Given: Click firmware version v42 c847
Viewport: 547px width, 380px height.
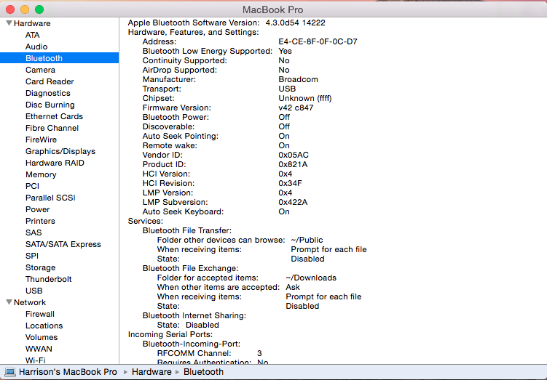Looking at the screenshot, I should point(296,108).
